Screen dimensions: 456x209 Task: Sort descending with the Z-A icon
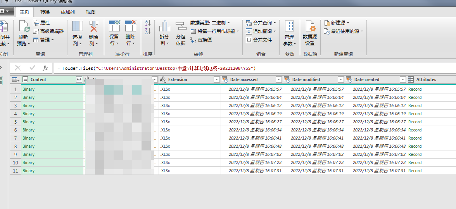click(x=148, y=31)
